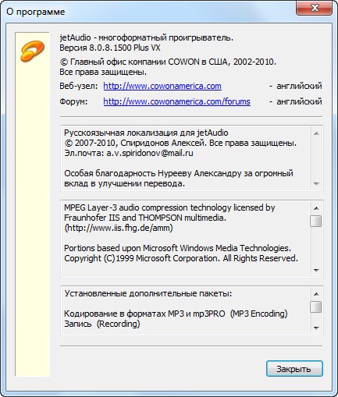Click down arrow in MPEG license box

click(316, 271)
